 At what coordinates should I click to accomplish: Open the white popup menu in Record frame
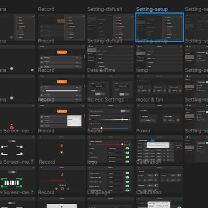coord(75,121)
